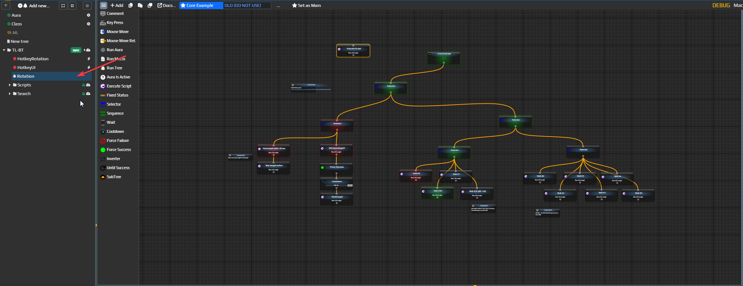
Task: Open the gear settings for Aura
Action: pyautogui.click(x=88, y=15)
